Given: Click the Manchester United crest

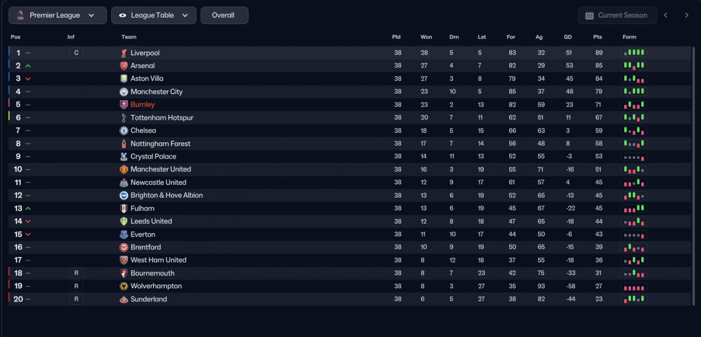Looking at the screenshot, I should click(x=124, y=170).
